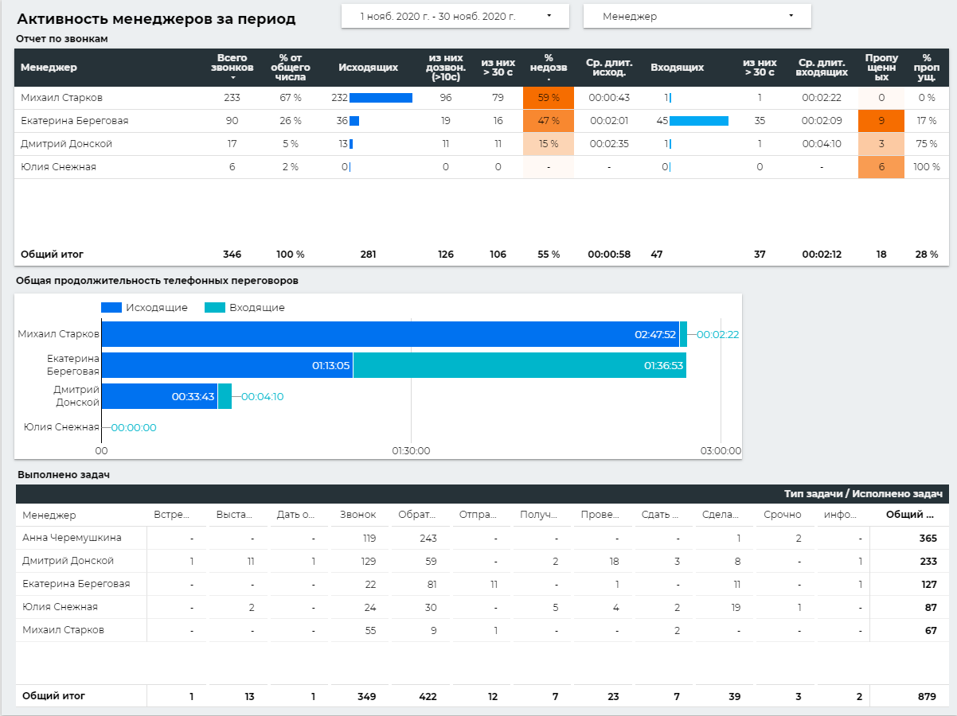Open the Менеджер filter dropdown
The image size is (957, 716).
tap(697, 16)
